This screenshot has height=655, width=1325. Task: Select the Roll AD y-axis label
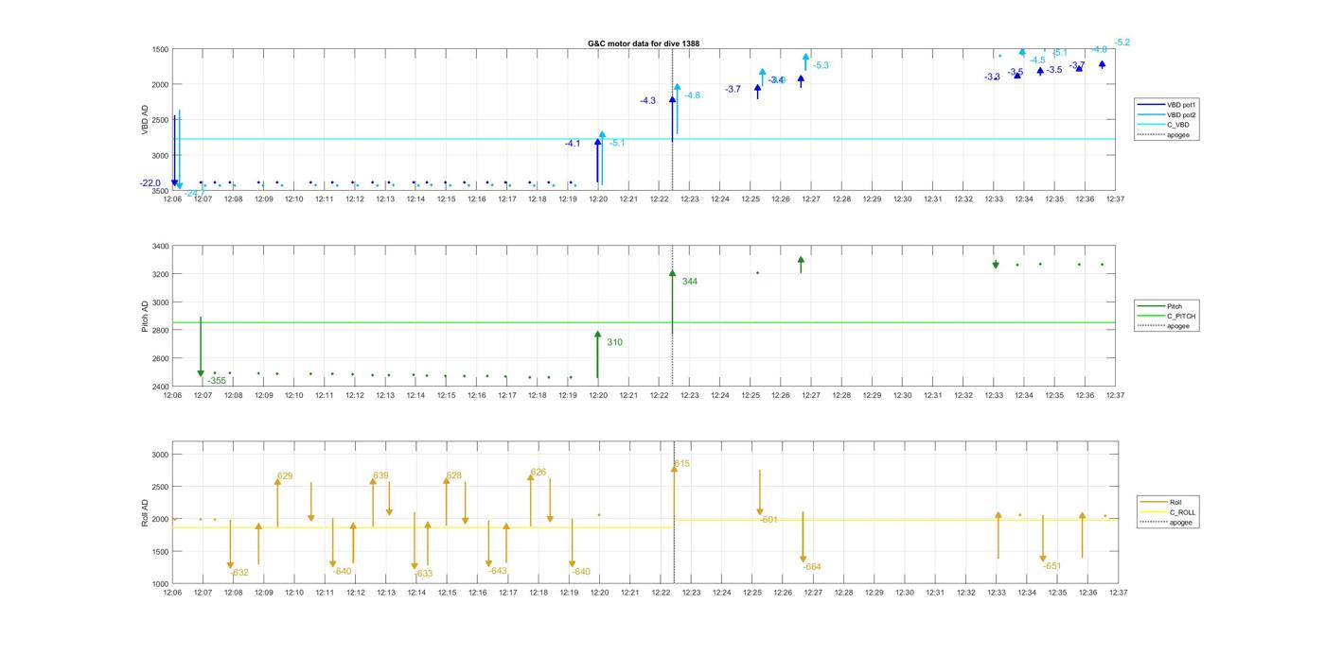click(x=145, y=512)
